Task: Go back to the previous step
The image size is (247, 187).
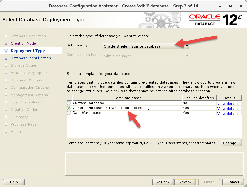Action: [163, 182]
